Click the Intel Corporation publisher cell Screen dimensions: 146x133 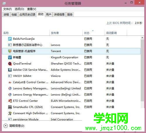pyautogui.click(x=62, y=119)
